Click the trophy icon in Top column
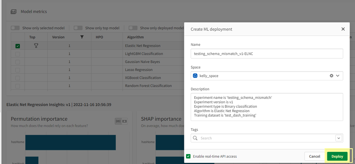The width and height of the screenshot is (355, 164). point(36,46)
